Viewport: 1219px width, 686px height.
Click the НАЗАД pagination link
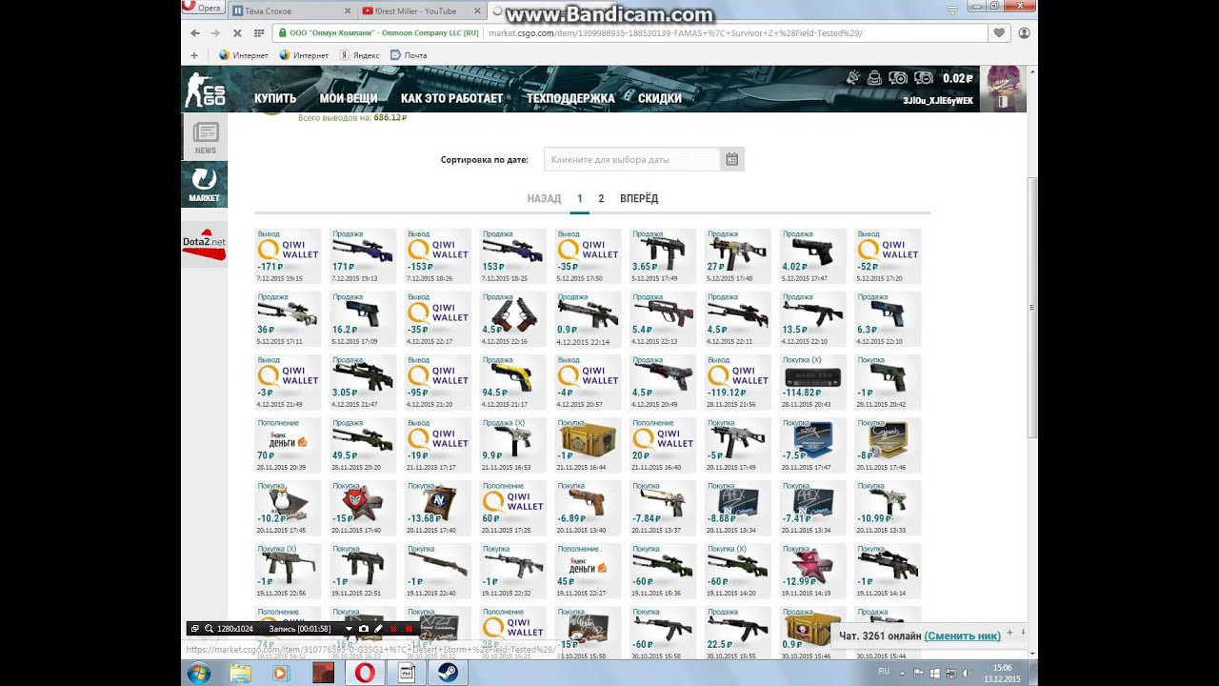(544, 198)
